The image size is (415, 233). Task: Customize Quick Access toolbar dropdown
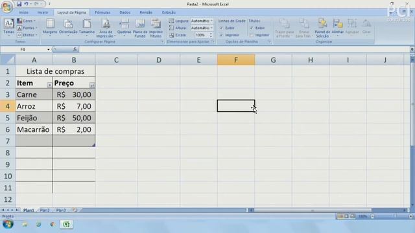coord(49,4)
